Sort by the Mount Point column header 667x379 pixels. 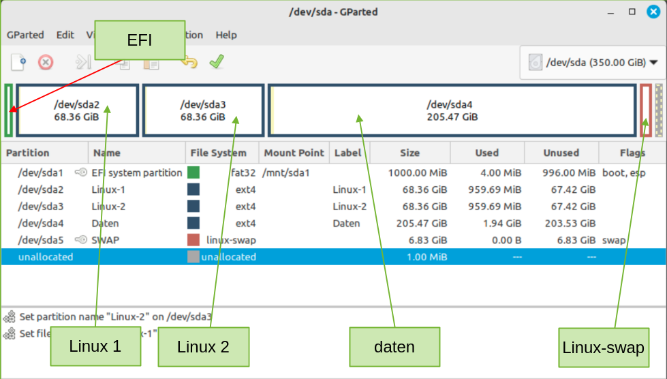pyautogui.click(x=294, y=153)
